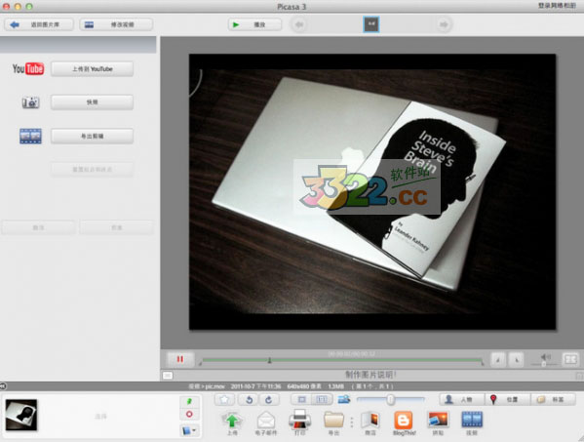The width and height of the screenshot is (584, 442).
Task: Click the export clip button
Action: [x=92, y=136]
